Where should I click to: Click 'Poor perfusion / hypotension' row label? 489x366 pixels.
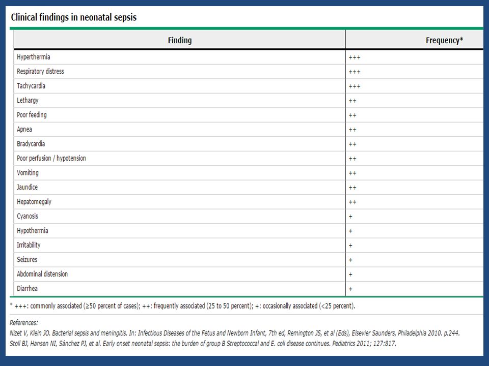point(51,158)
